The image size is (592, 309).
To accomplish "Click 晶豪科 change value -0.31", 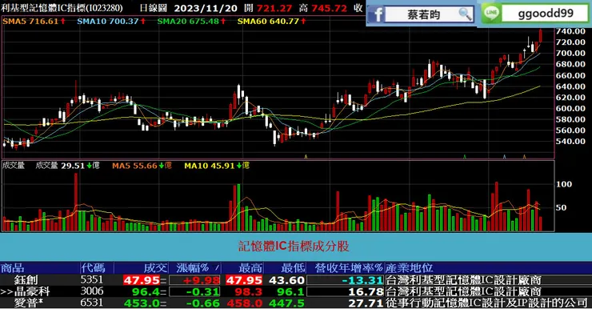I will 202,291.
